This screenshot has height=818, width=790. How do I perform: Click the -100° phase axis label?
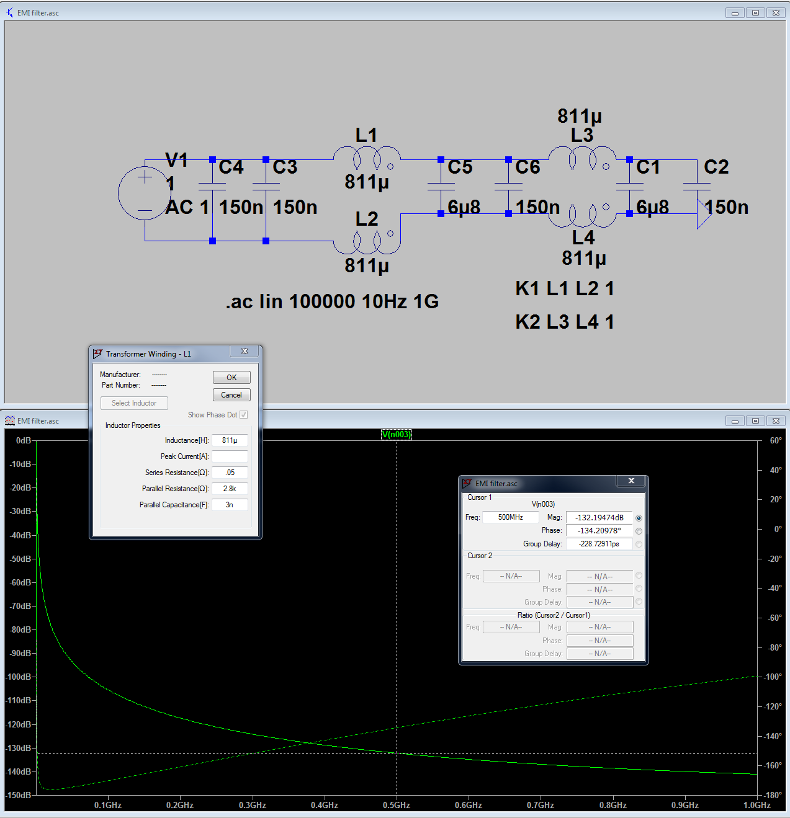click(x=773, y=677)
